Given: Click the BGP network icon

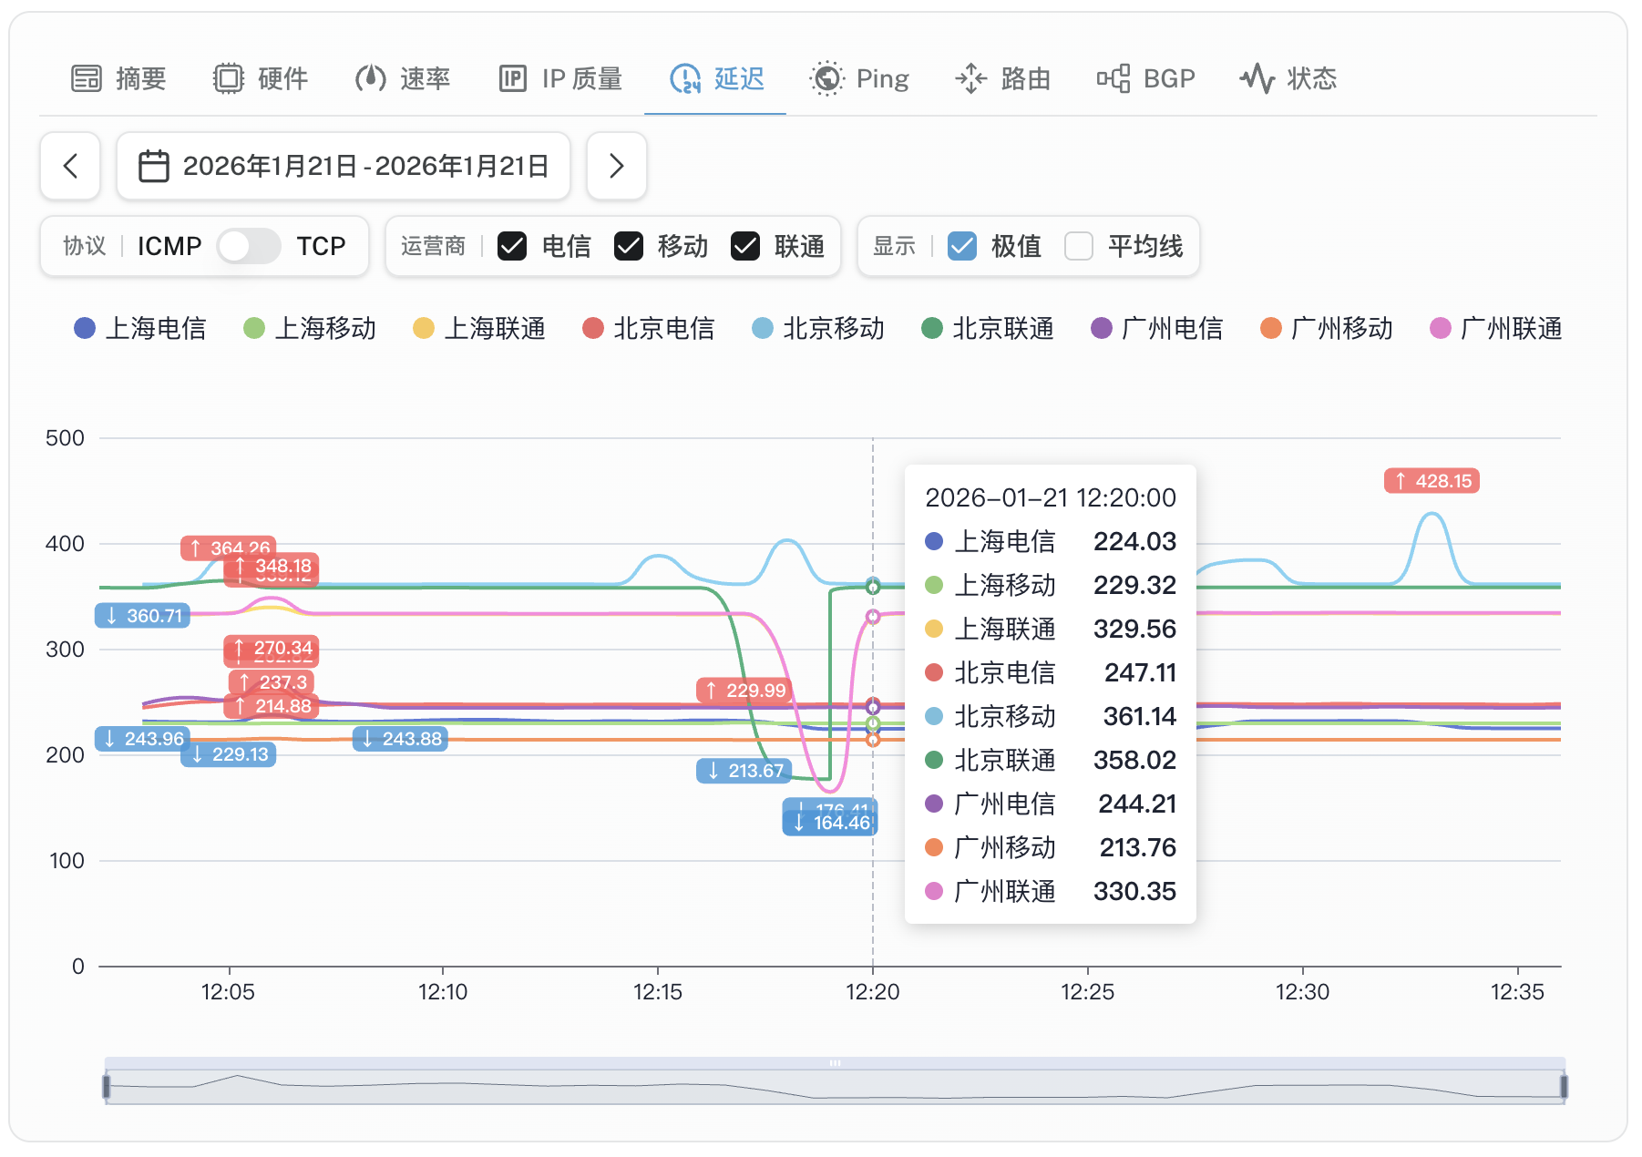Looking at the screenshot, I should point(1113,79).
